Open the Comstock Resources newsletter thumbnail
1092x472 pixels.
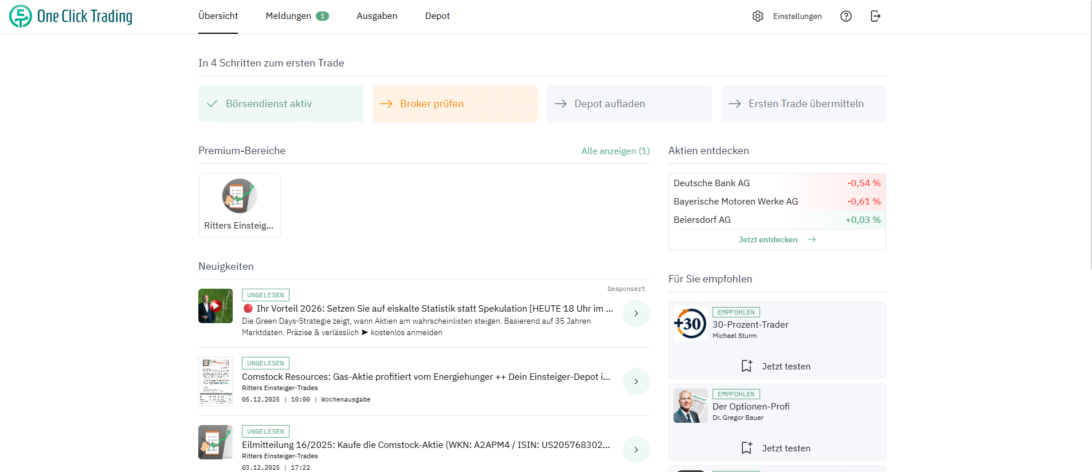tap(216, 381)
